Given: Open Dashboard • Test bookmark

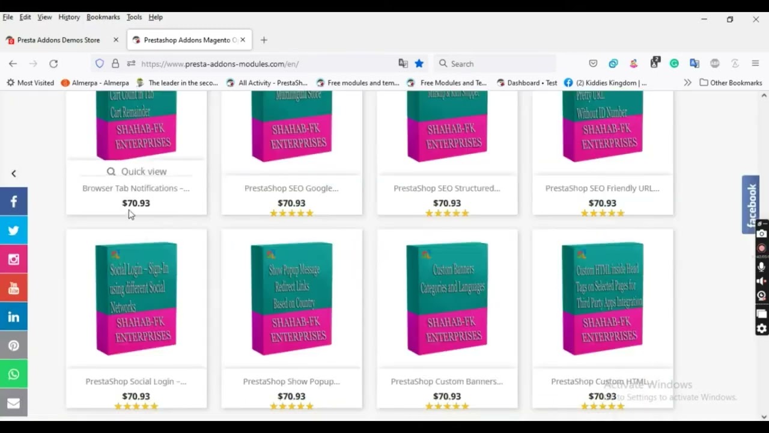Looking at the screenshot, I should click(527, 82).
